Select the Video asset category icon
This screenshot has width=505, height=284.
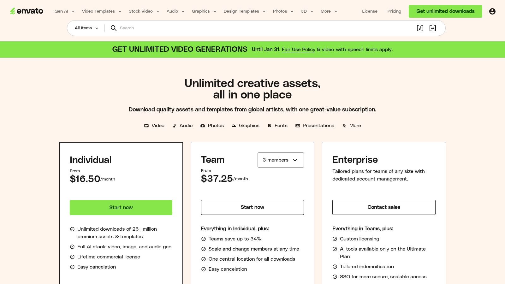pyautogui.click(x=146, y=125)
